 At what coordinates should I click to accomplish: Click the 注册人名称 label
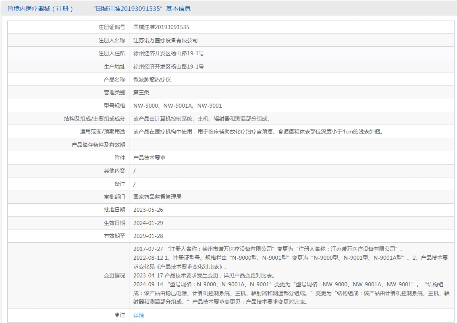(x=112, y=40)
